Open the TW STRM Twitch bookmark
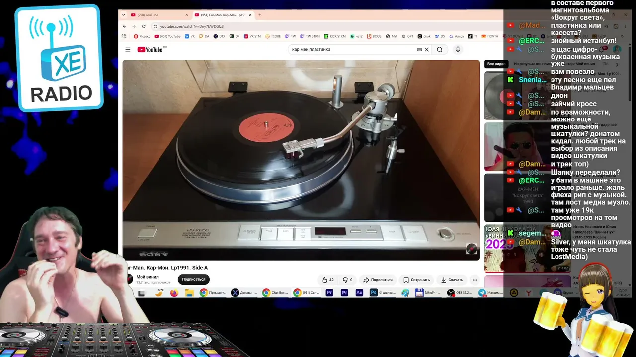Image resolution: width=636 pixels, height=357 pixels. coord(310,36)
